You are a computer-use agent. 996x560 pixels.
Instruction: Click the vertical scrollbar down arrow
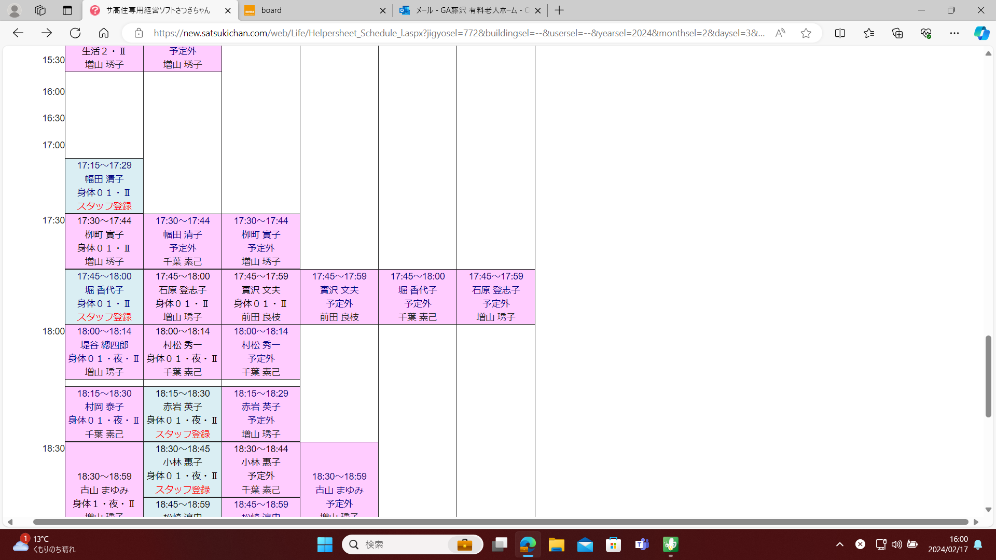pos(988,510)
